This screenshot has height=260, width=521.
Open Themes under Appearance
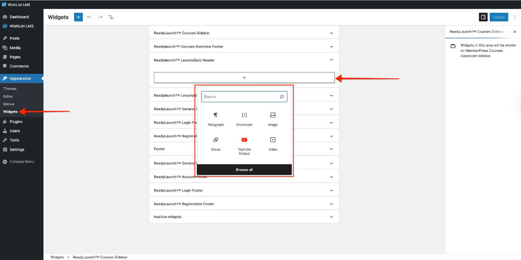[10, 88]
